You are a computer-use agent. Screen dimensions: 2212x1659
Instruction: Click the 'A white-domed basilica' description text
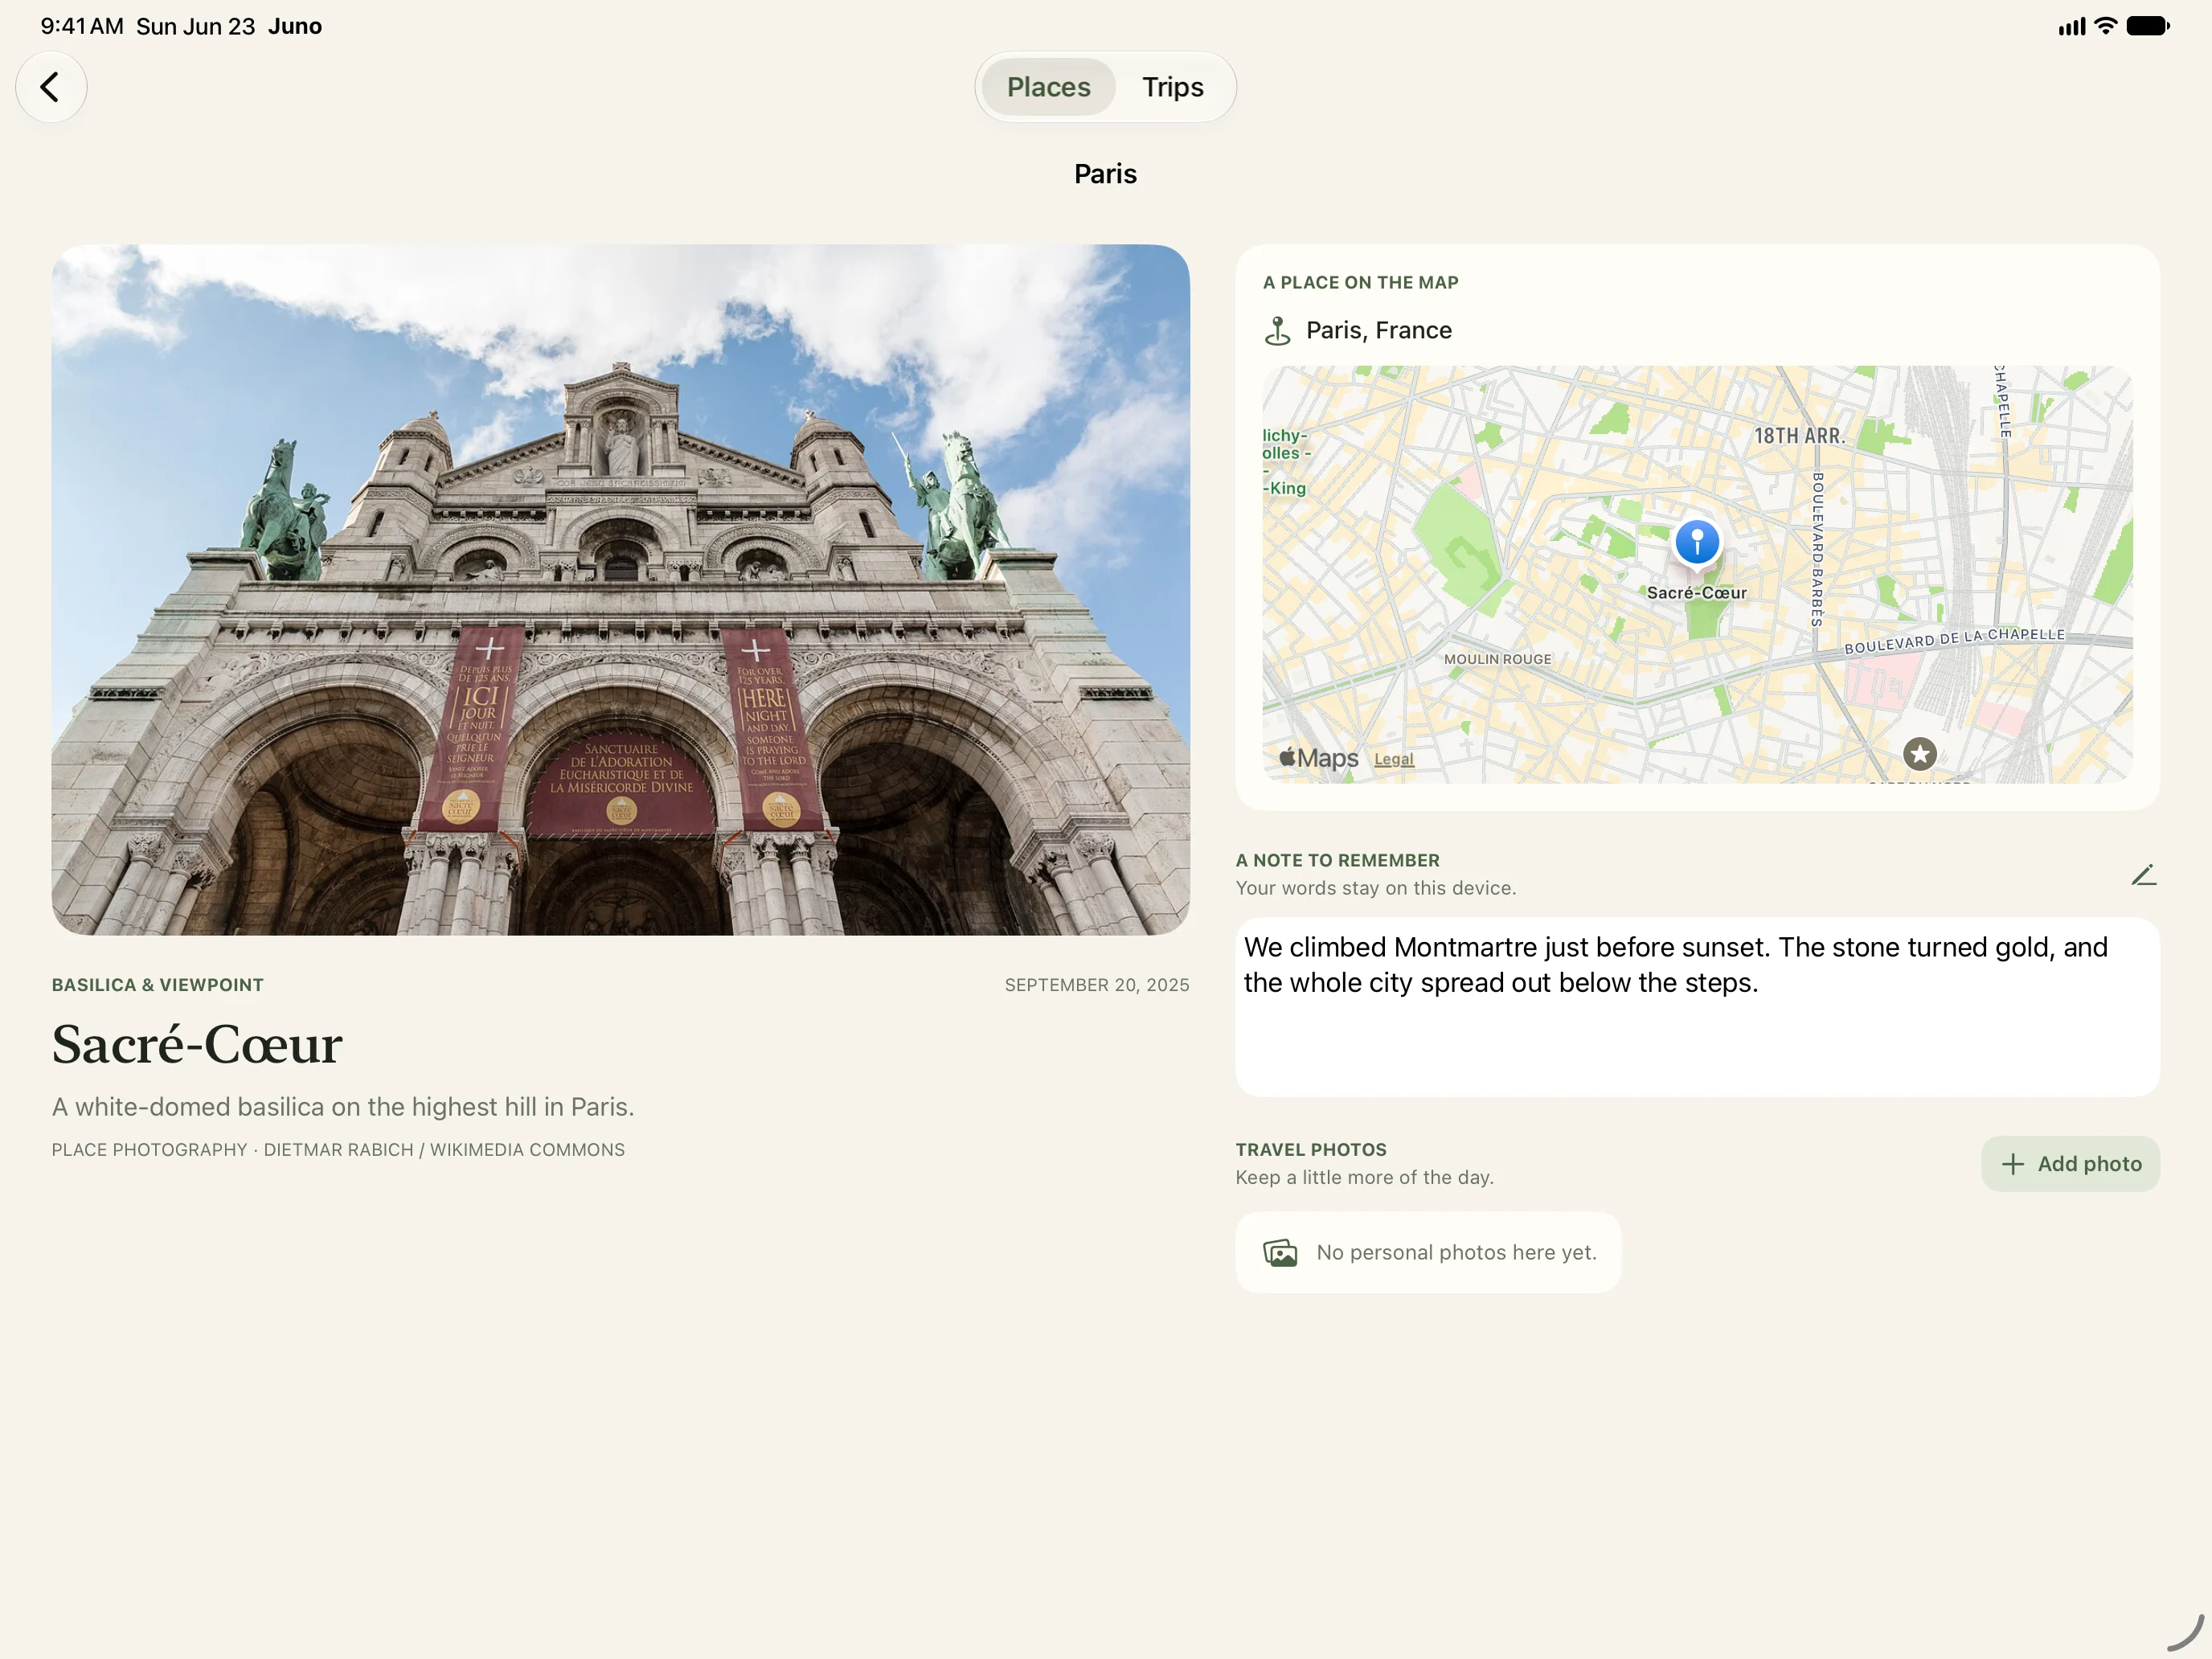[343, 1107]
